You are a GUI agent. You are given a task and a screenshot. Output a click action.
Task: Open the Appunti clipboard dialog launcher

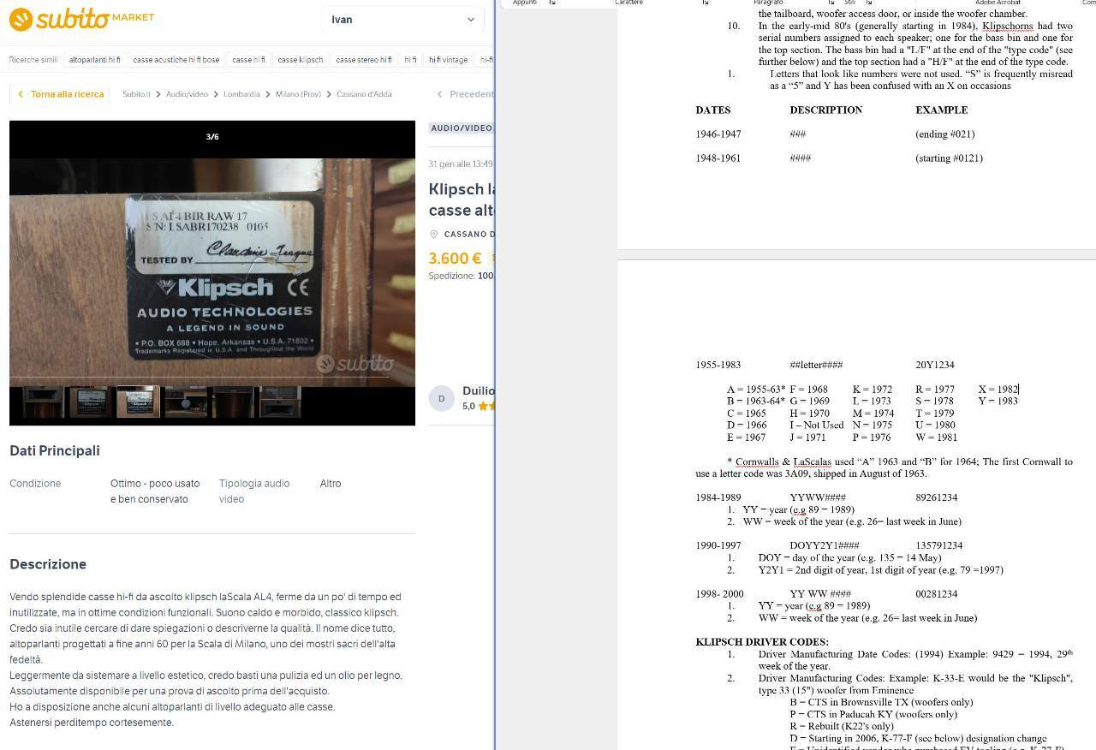tap(551, 3)
